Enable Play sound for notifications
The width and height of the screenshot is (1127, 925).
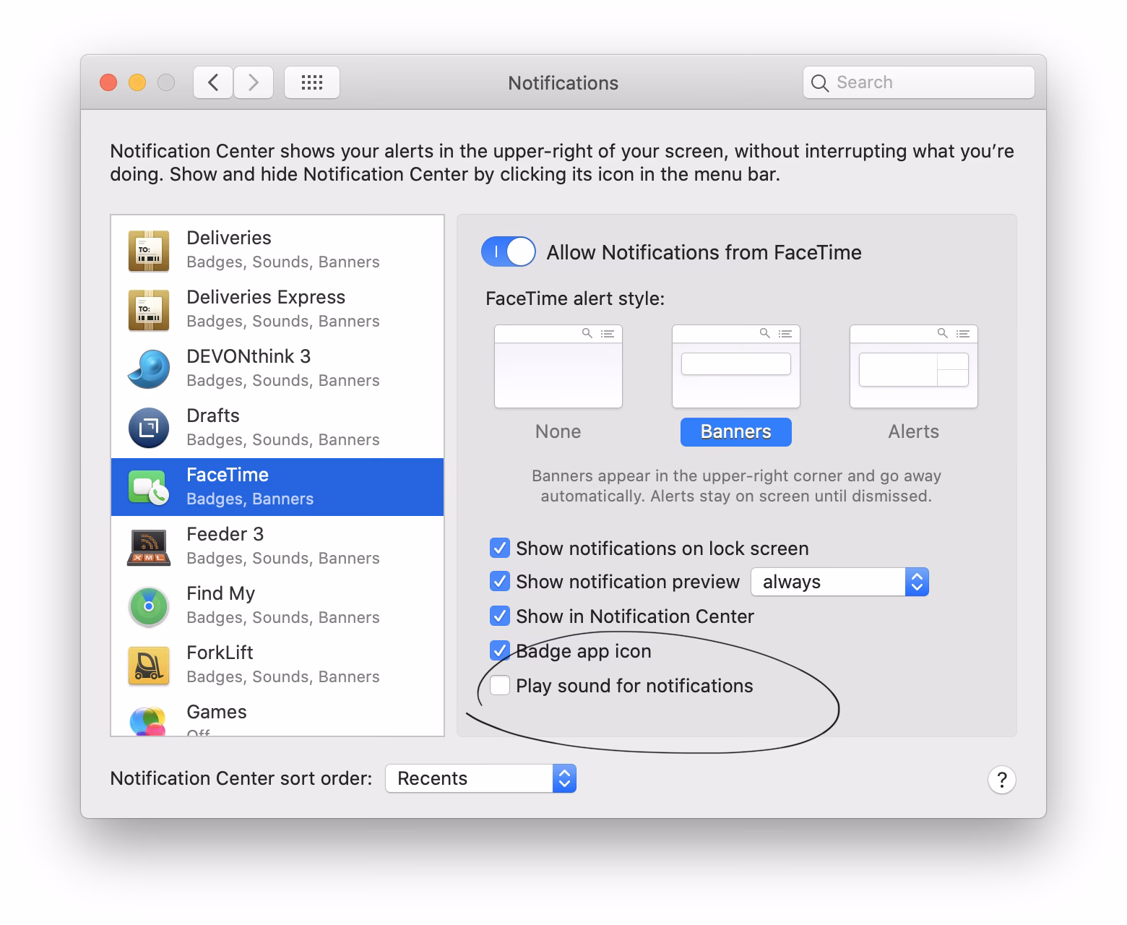point(499,684)
